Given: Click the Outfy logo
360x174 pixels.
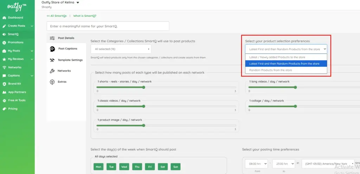Looking at the screenshot, I should tap(17, 7).
